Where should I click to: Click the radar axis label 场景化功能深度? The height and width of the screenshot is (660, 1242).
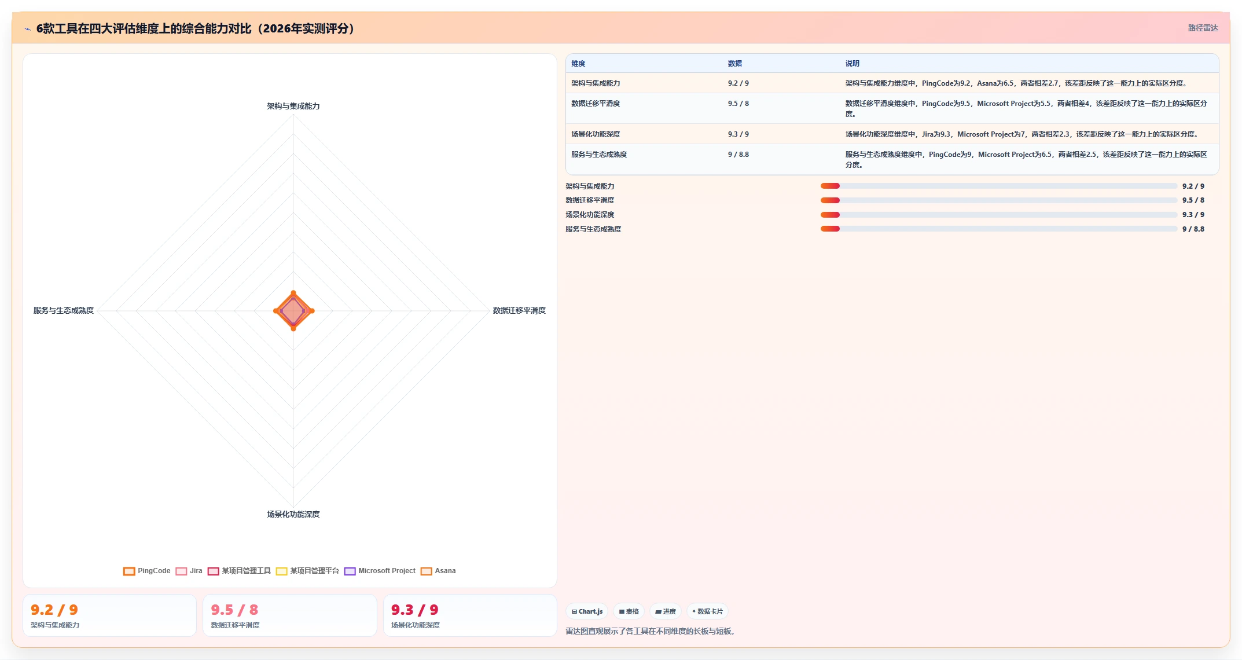pyautogui.click(x=293, y=514)
